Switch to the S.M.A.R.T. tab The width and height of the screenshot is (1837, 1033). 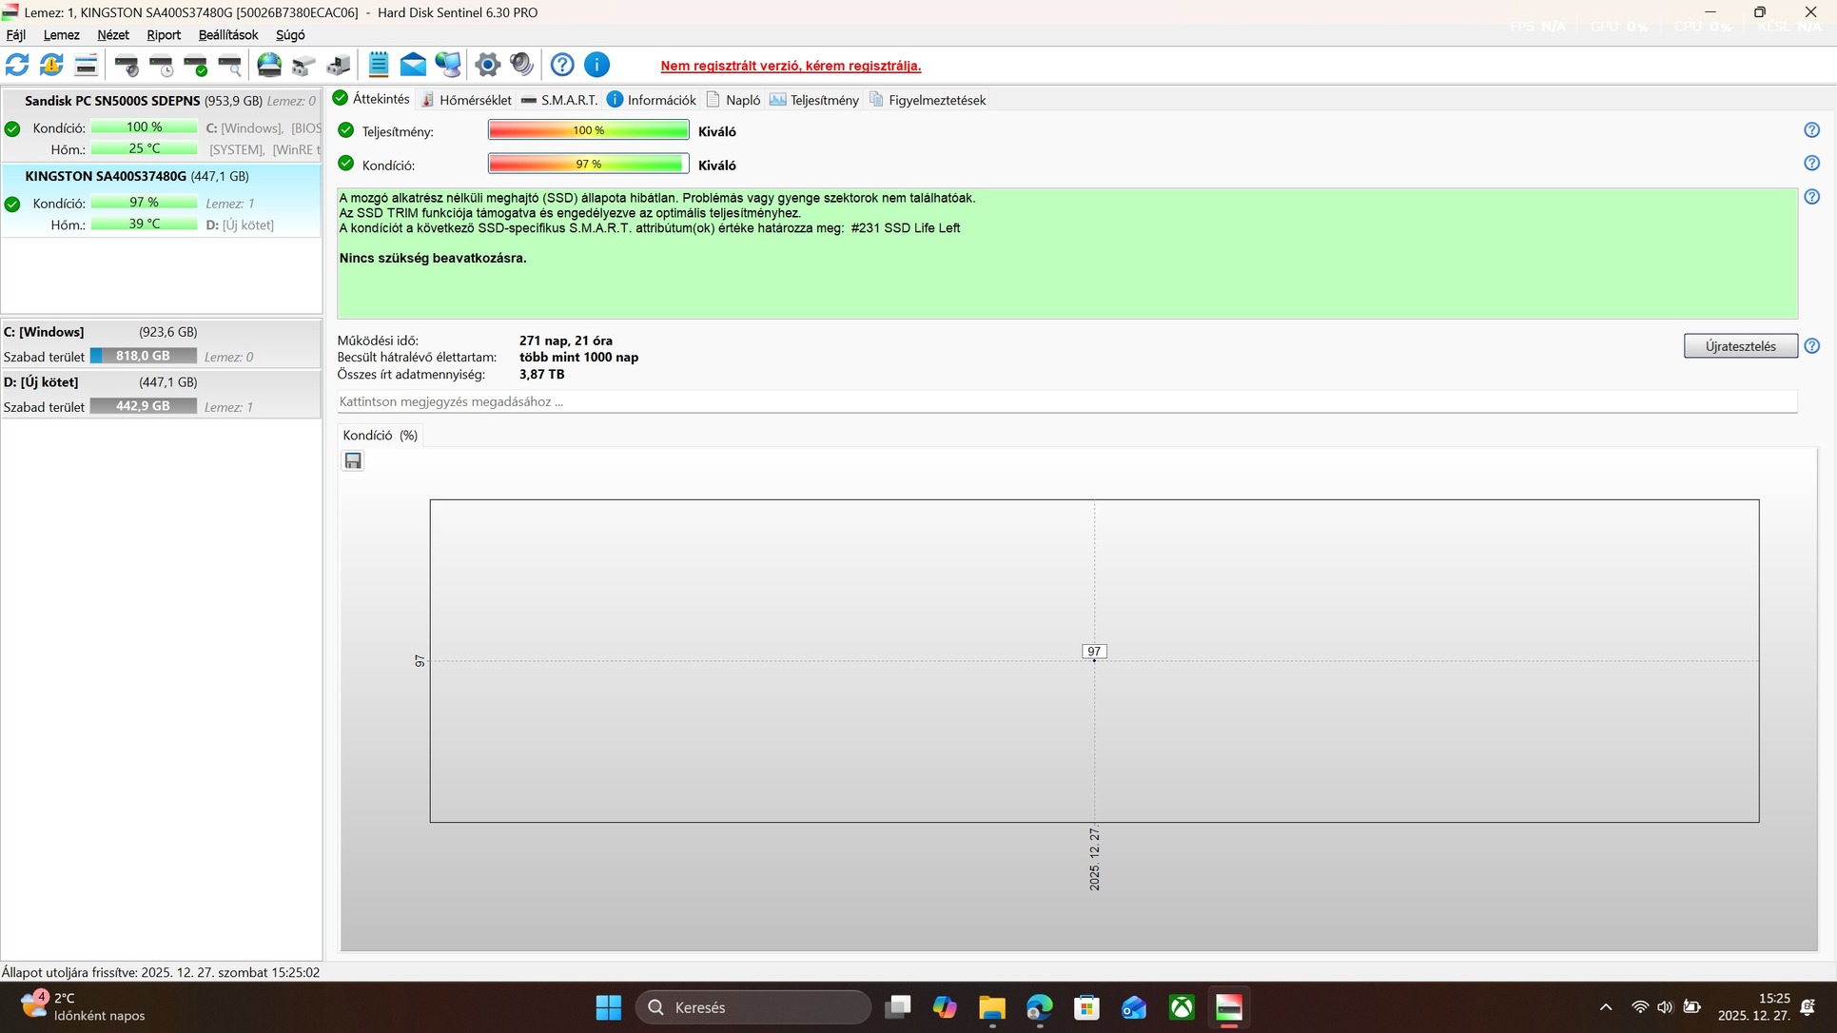pos(559,100)
